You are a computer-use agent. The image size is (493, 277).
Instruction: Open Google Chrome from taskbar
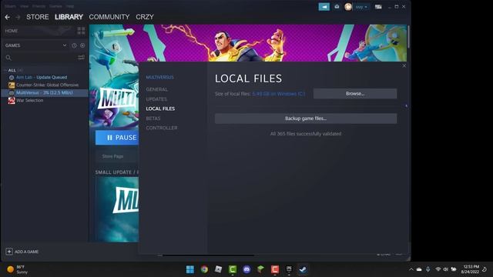204,269
